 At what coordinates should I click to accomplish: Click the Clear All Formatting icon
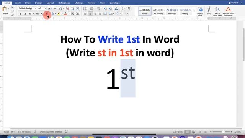tap(67, 8)
